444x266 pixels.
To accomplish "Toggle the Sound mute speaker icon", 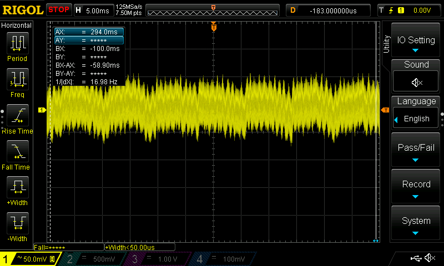I will [x=416, y=83].
